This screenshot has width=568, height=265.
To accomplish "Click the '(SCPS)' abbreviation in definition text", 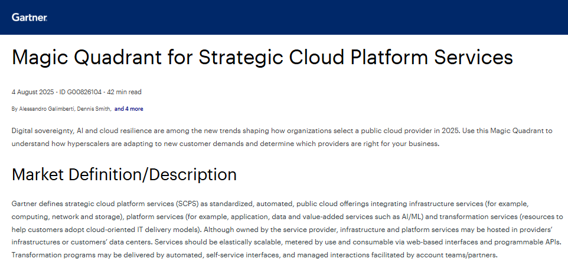I will 189,204.
